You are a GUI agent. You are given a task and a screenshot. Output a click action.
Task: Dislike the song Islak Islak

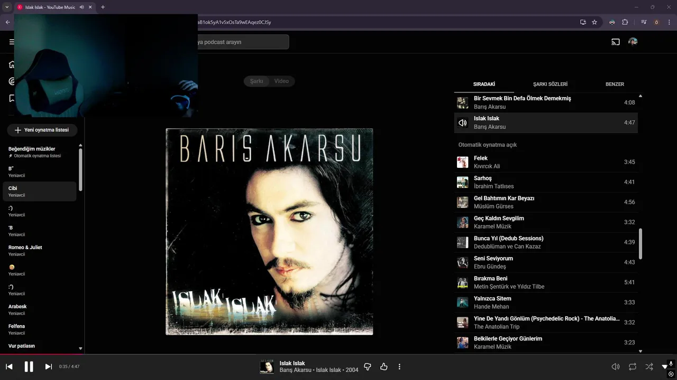368,367
